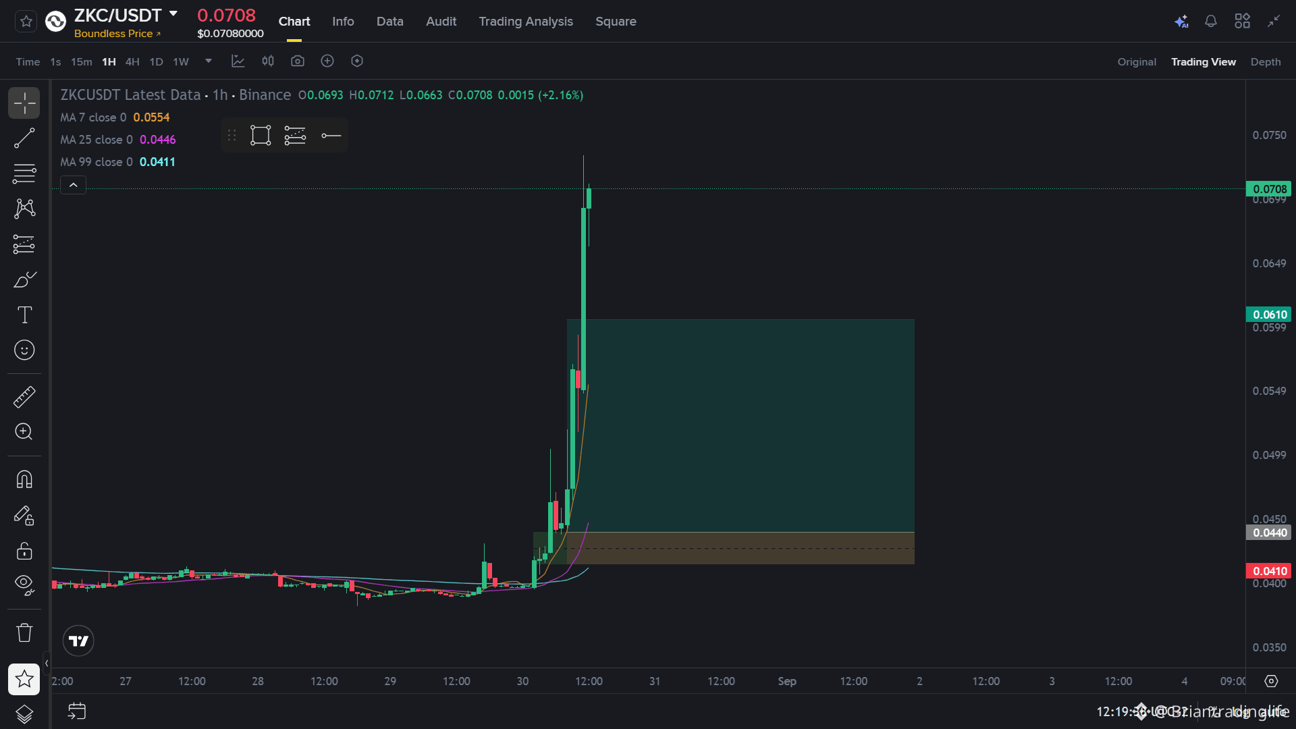The width and height of the screenshot is (1296, 729).
Task: Open technical indicators icon
Action: pos(238,61)
